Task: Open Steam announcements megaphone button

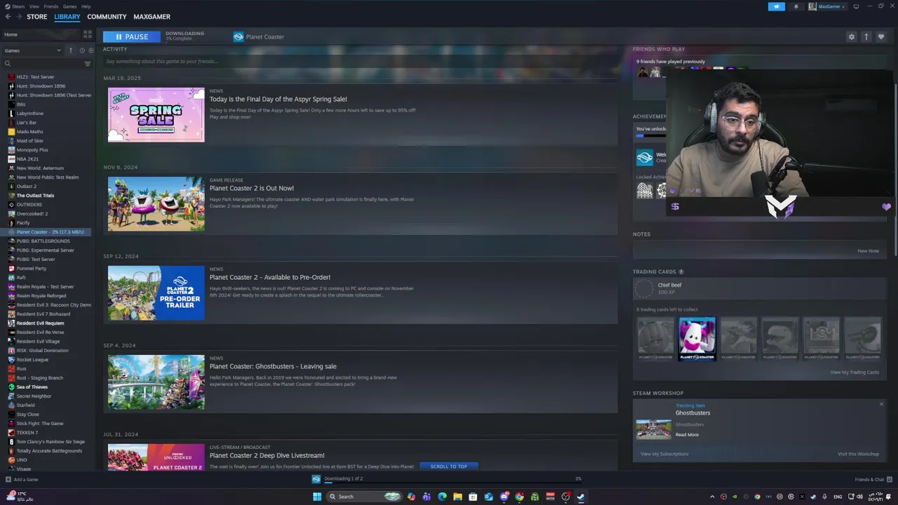Action: coord(776,6)
